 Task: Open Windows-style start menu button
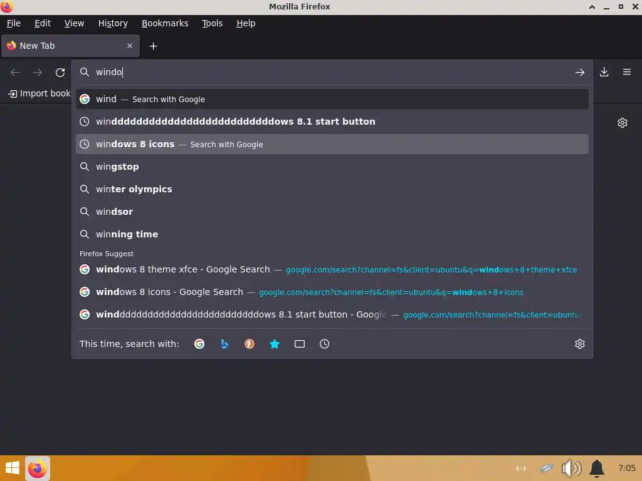(x=13, y=468)
